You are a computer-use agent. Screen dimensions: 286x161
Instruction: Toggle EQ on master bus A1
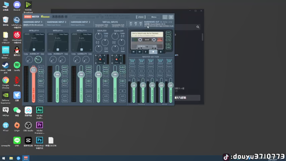[132, 71]
